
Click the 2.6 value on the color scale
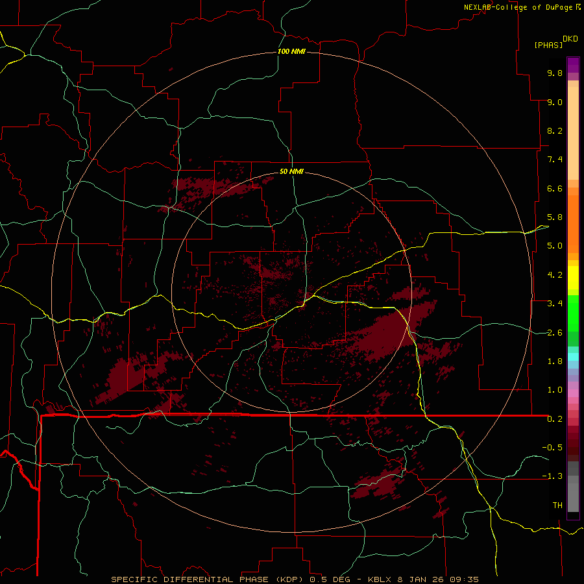[x=555, y=333]
